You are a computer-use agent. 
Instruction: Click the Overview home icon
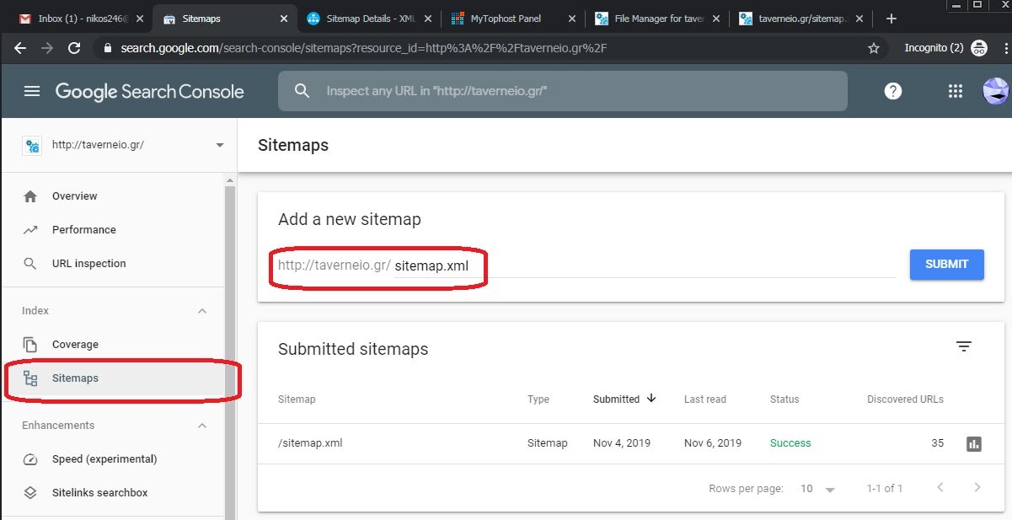pos(30,196)
